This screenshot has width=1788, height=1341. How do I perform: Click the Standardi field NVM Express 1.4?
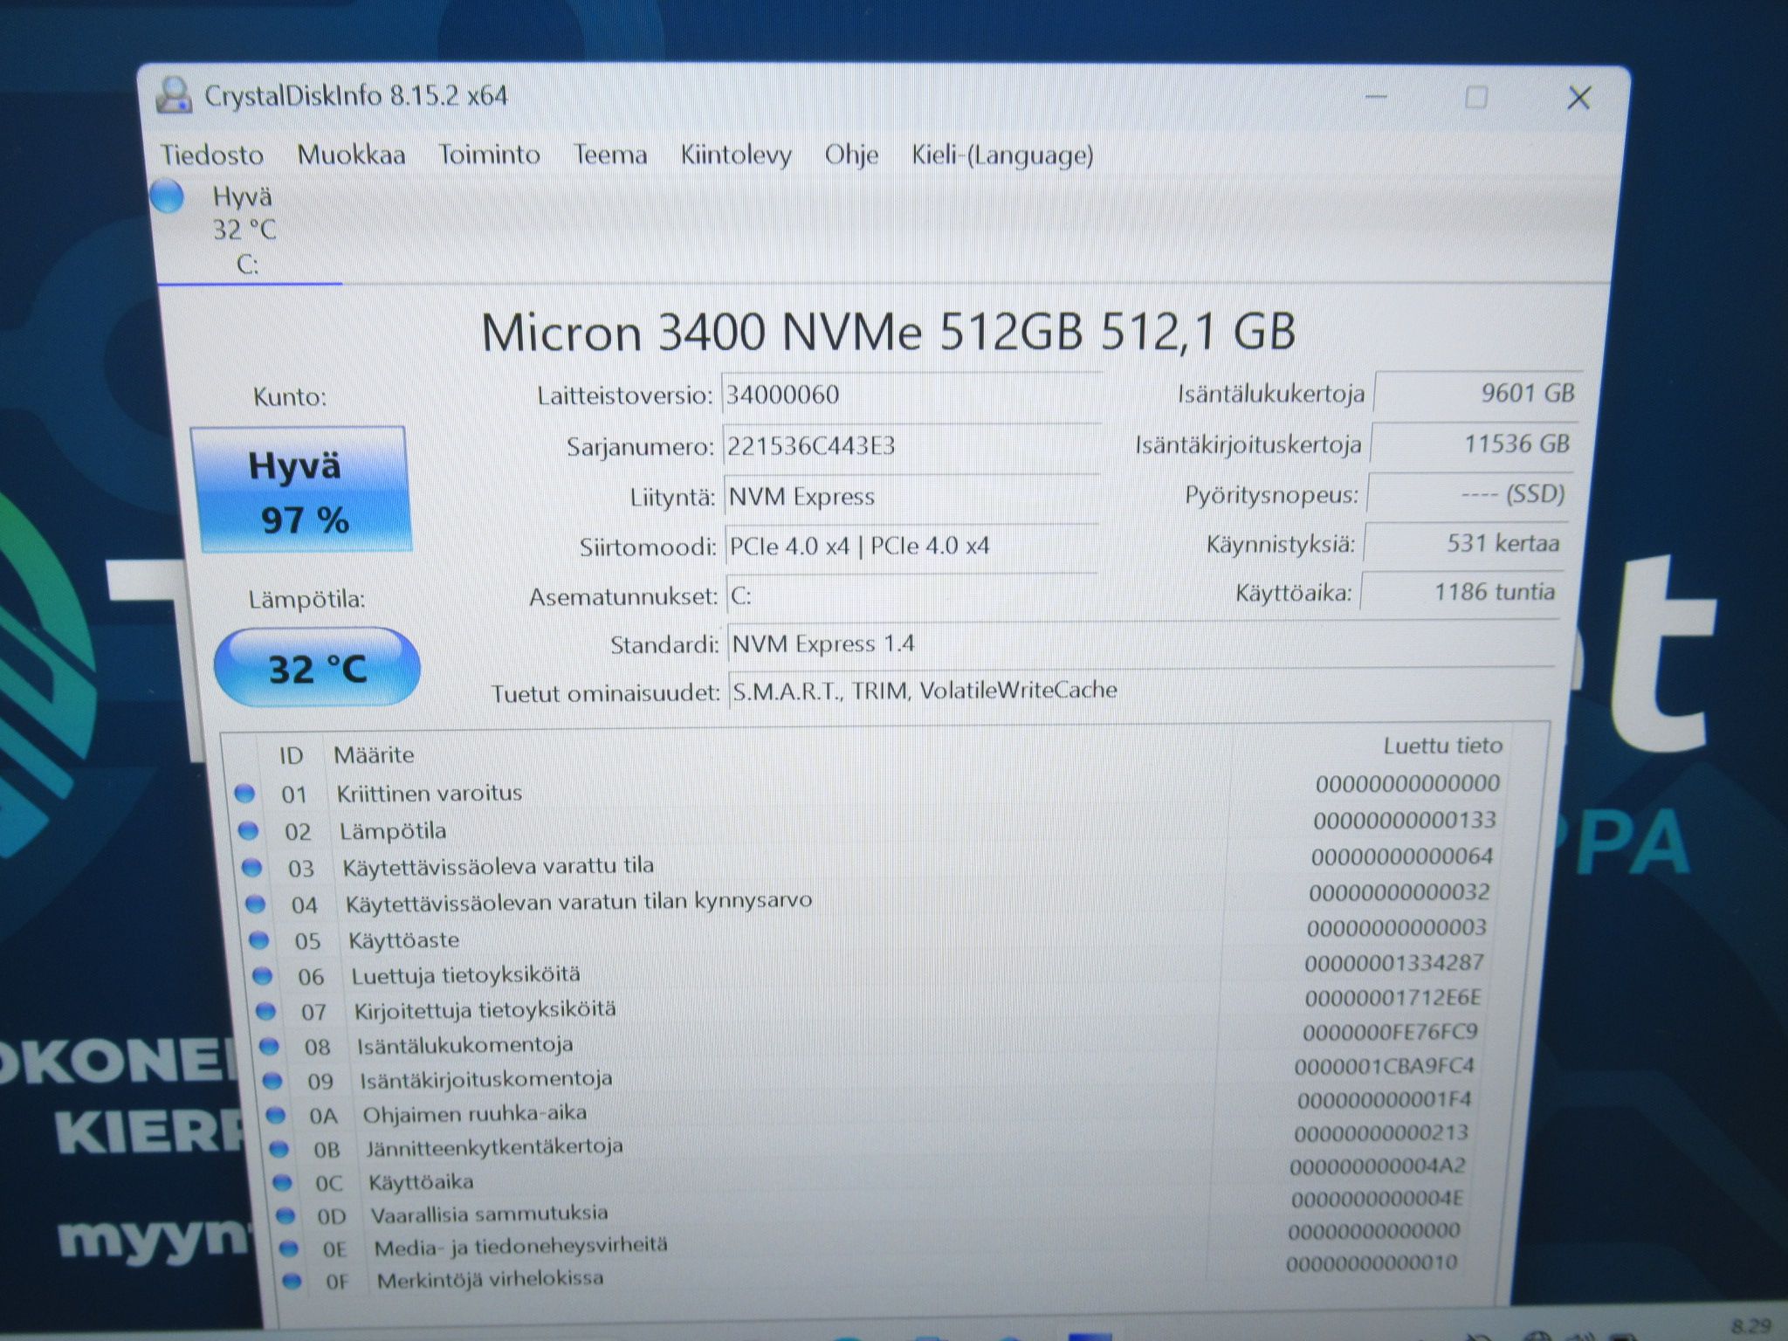(1144, 643)
